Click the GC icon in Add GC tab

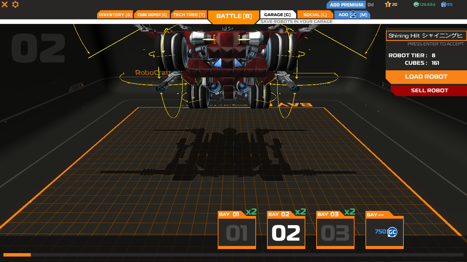click(353, 15)
